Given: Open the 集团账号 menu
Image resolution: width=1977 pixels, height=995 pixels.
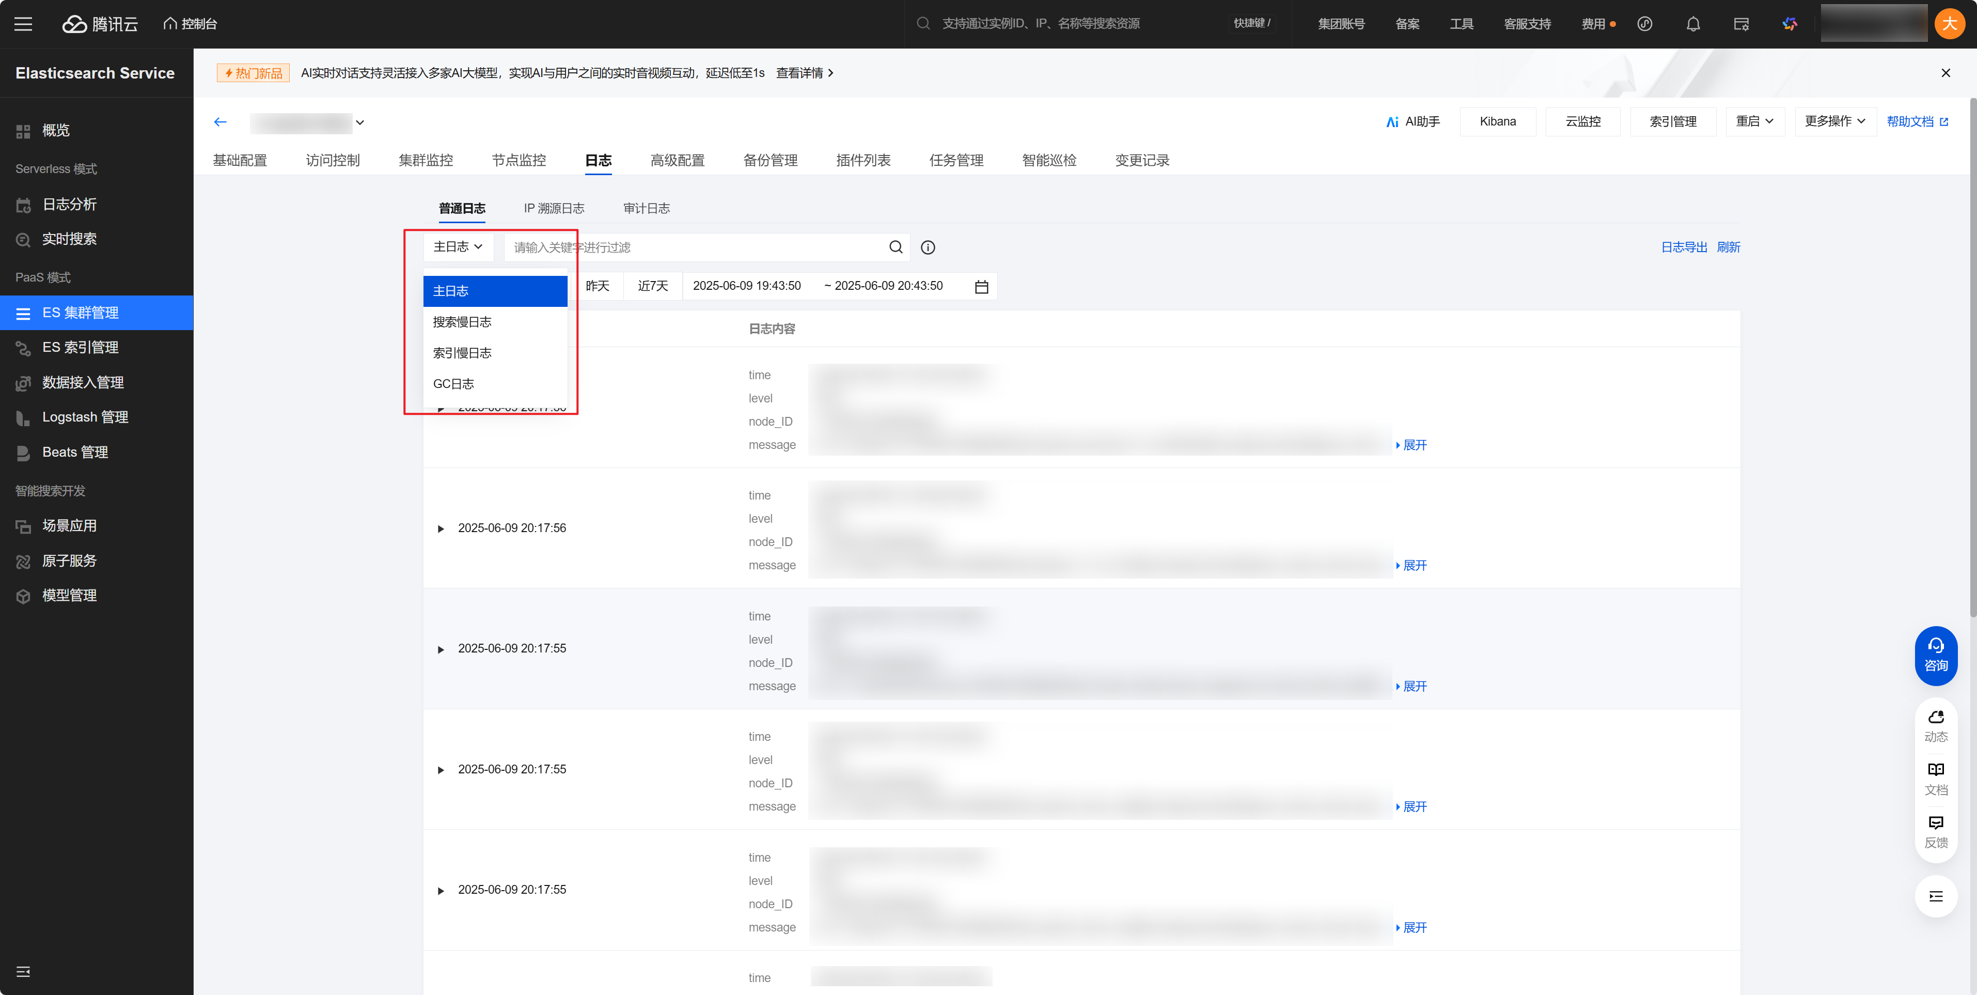Looking at the screenshot, I should click(x=1341, y=24).
